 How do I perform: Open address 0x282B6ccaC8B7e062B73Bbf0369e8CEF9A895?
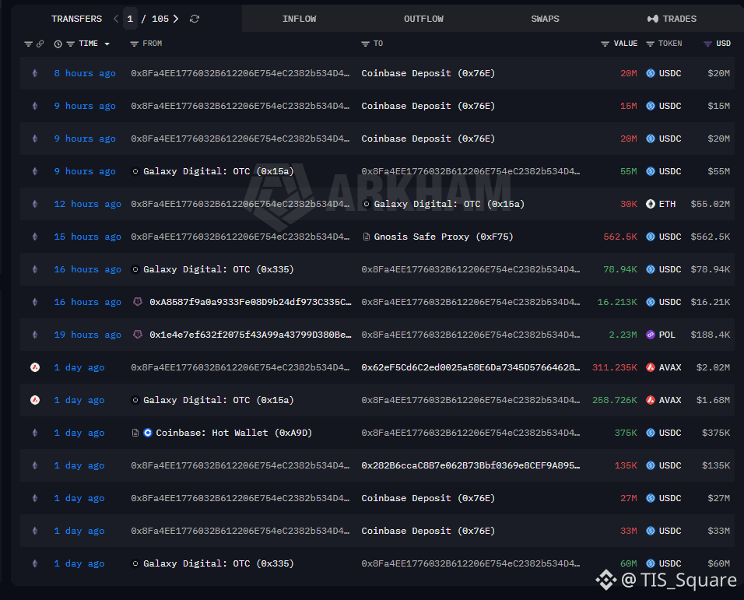(471, 466)
